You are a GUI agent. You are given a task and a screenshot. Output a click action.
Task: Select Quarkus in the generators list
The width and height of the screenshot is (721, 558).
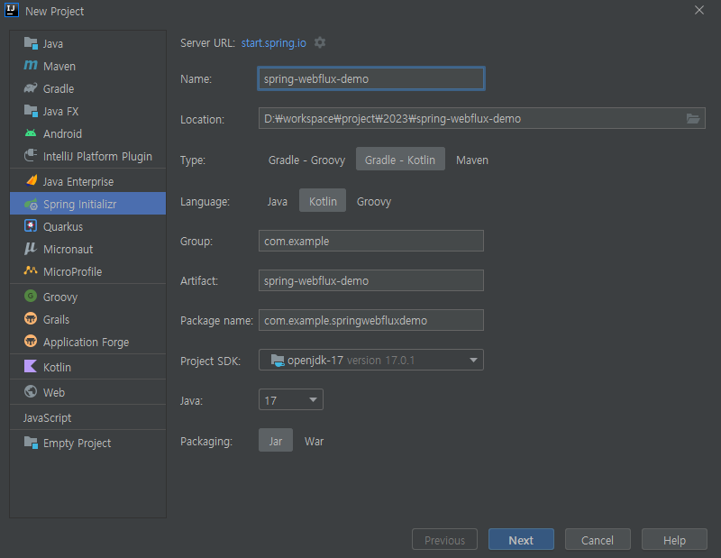(63, 227)
